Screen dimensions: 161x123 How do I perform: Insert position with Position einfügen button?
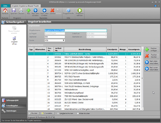[152, 49]
